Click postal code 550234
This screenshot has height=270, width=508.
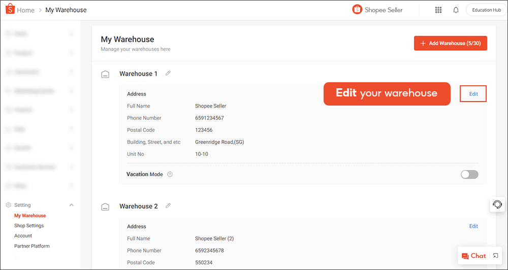coord(204,262)
